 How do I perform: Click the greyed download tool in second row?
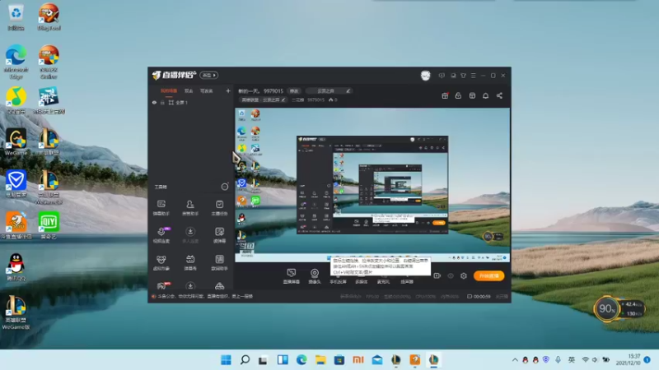point(190,235)
